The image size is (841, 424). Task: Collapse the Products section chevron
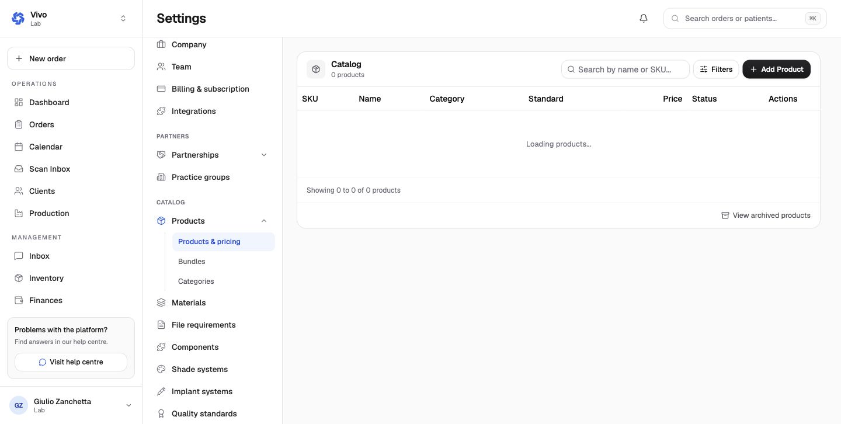pyautogui.click(x=264, y=221)
